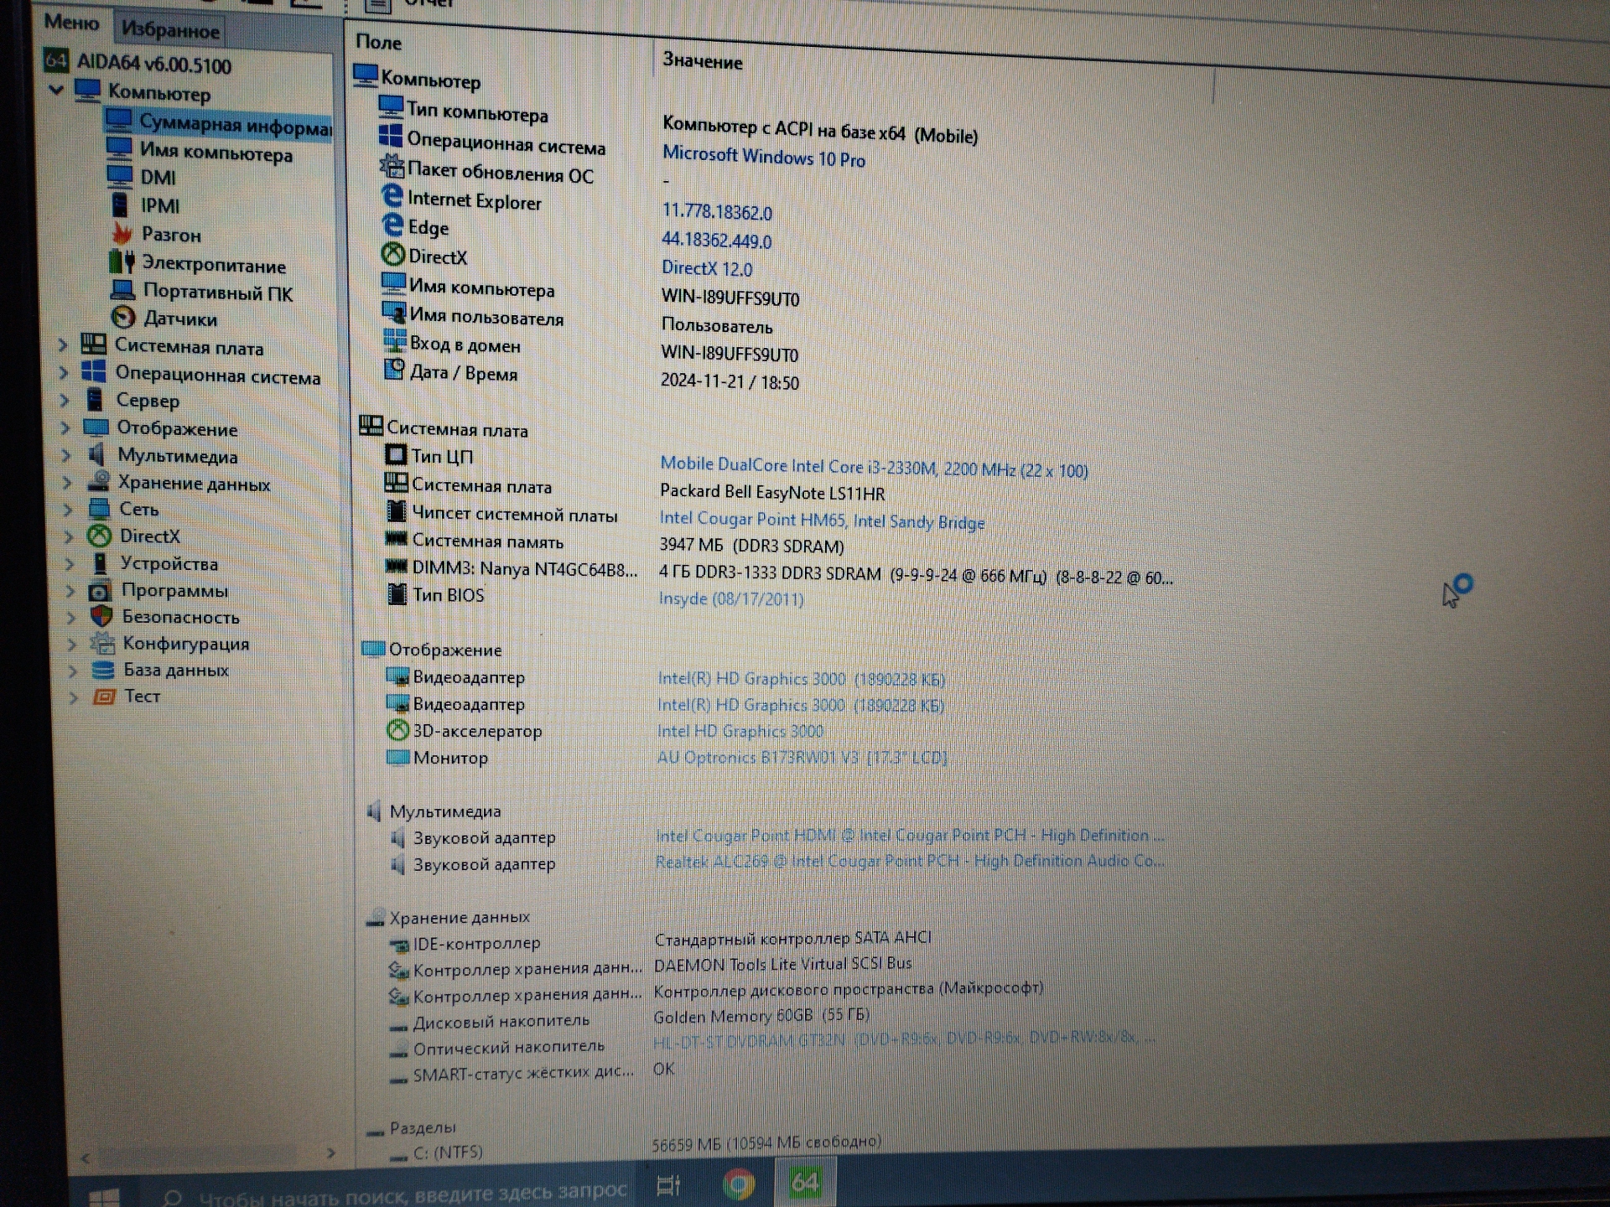The image size is (1610, 1207).
Task: Click the Поле column header
Action: point(378,42)
